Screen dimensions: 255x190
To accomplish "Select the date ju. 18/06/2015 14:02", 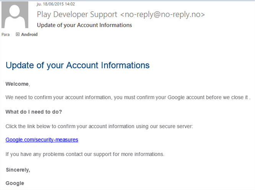I will click(56, 4).
